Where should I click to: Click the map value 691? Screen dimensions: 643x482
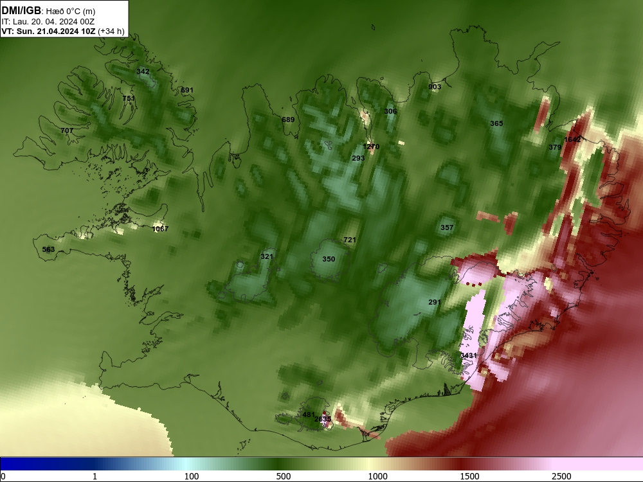click(x=187, y=90)
